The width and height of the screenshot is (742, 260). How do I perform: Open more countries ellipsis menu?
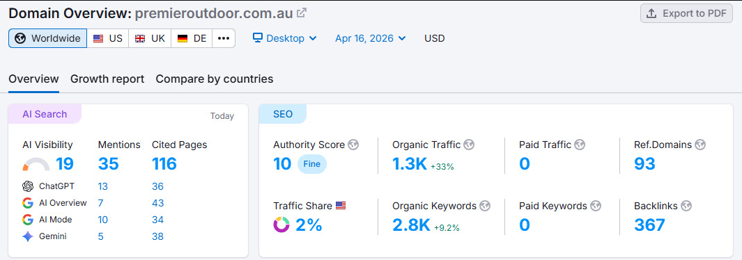click(224, 38)
